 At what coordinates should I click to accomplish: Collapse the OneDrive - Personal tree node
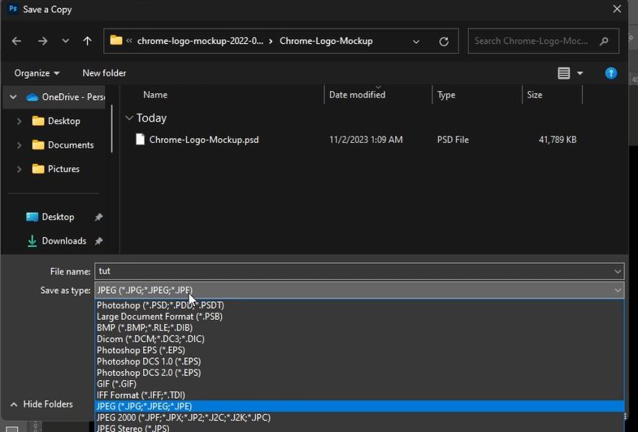13,97
